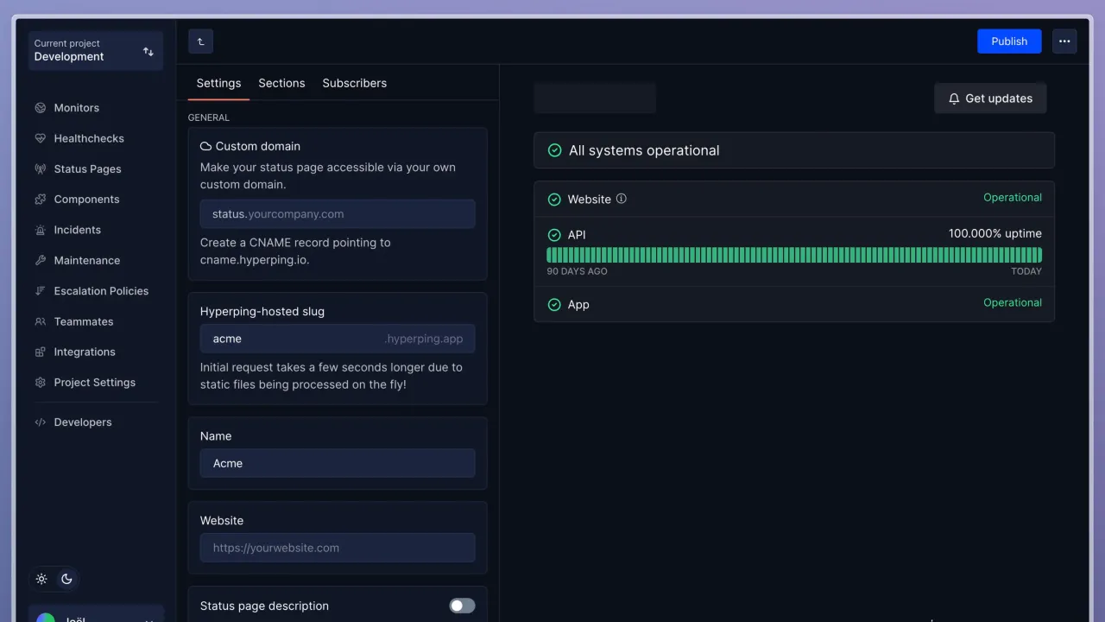Click the Status Pages broadcast icon

(40, 169)
